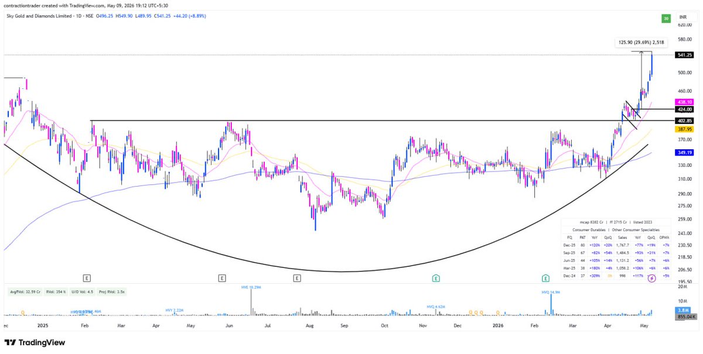Viewport: 703px width, 354px height.
Task: Click the purple lightning bolt icon
Action: [651, 278]
